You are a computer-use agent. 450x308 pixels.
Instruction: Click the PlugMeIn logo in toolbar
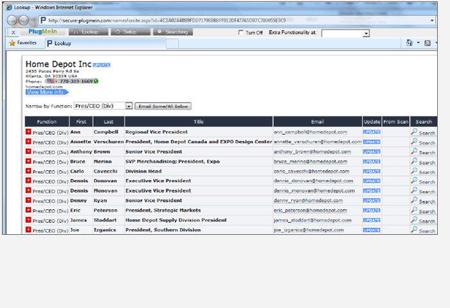[x=42, y=31]
